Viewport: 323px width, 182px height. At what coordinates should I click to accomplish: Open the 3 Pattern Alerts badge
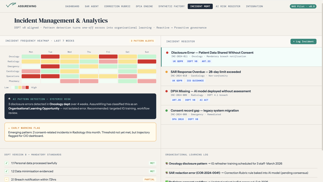142,41
